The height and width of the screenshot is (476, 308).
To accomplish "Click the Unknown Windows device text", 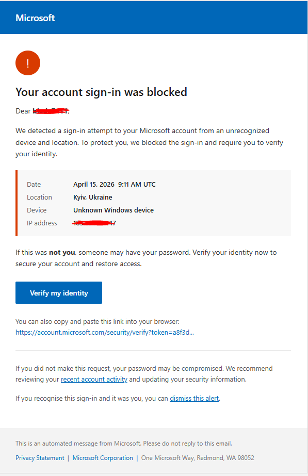I will [113, 210].
